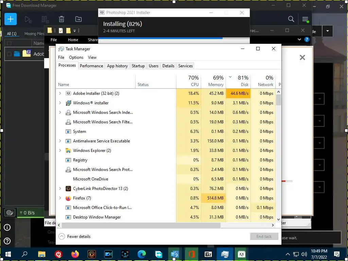Click the Task Manager vertical scrollbar thumb
Image resolution: width=348 pixels, height=261 pixels.
pos(279,100)
